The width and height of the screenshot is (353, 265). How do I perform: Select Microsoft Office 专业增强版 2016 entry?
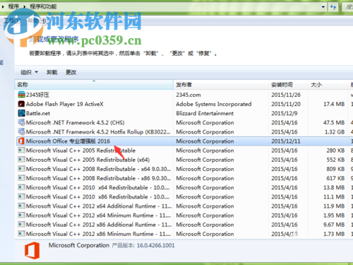(x=68, y=141)
